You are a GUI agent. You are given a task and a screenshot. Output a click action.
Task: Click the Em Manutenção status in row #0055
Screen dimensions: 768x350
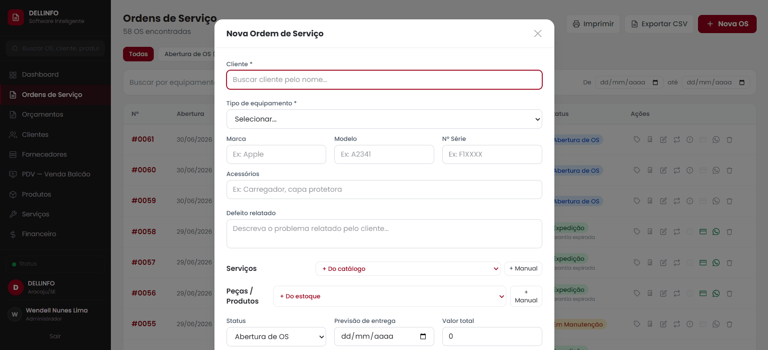click(579, 324)
